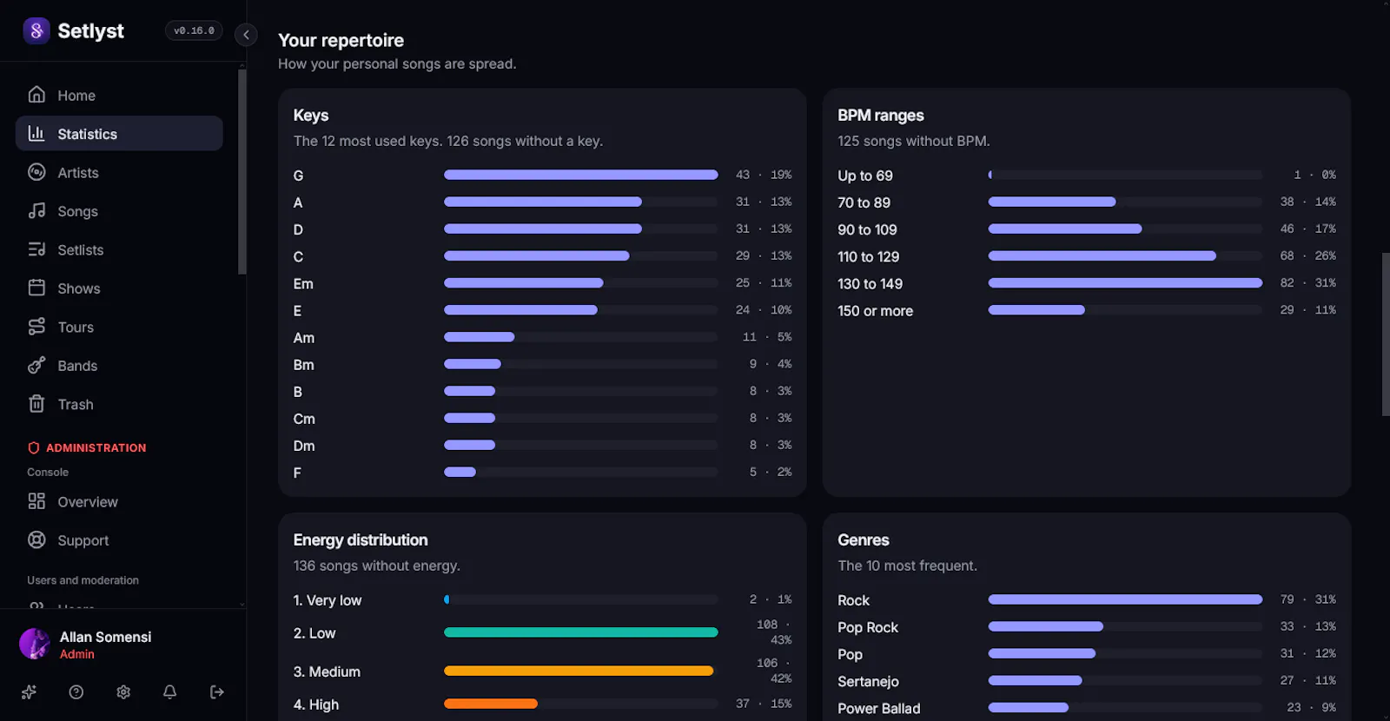The height and width of the screenshot is (721, 1390).
Task: Click the "Pop Rock" genre label
Action: pos(867,627)
